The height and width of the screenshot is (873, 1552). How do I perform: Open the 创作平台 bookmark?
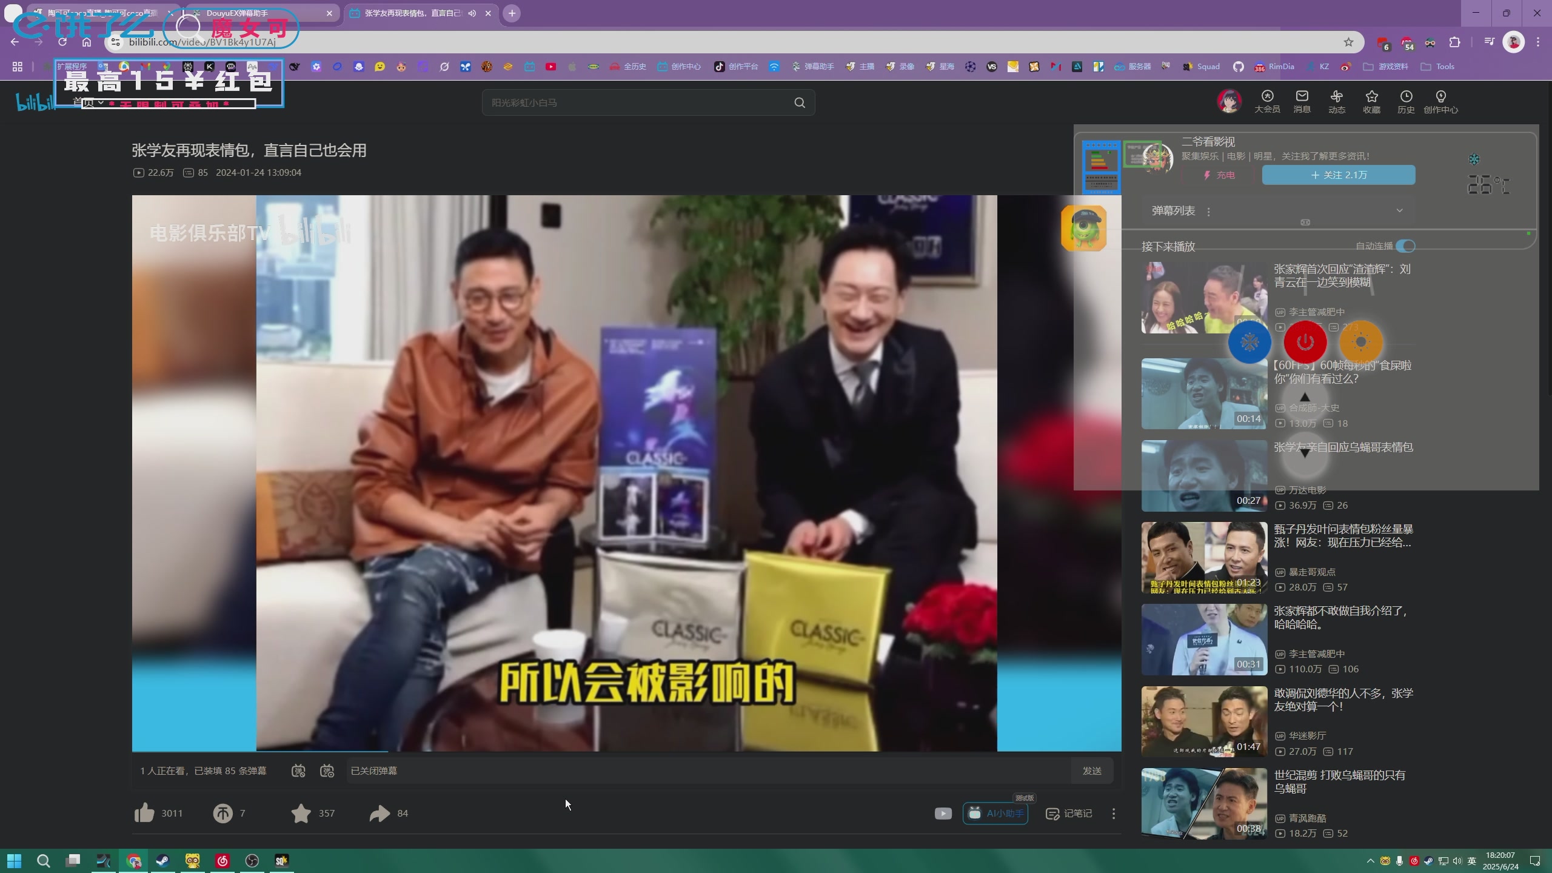(x=736, y=67)
